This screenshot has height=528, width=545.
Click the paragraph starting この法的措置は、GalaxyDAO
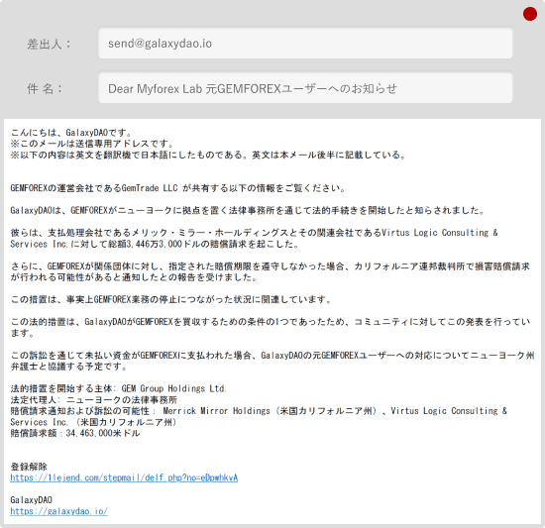click(271, 327)
